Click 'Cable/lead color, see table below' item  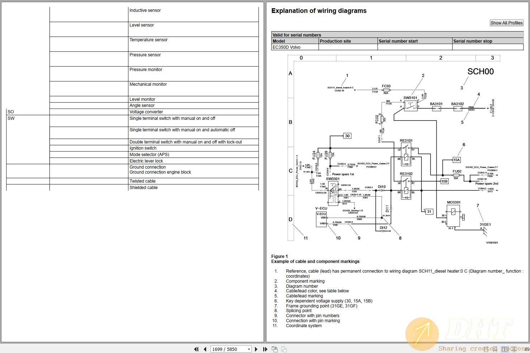317,291
